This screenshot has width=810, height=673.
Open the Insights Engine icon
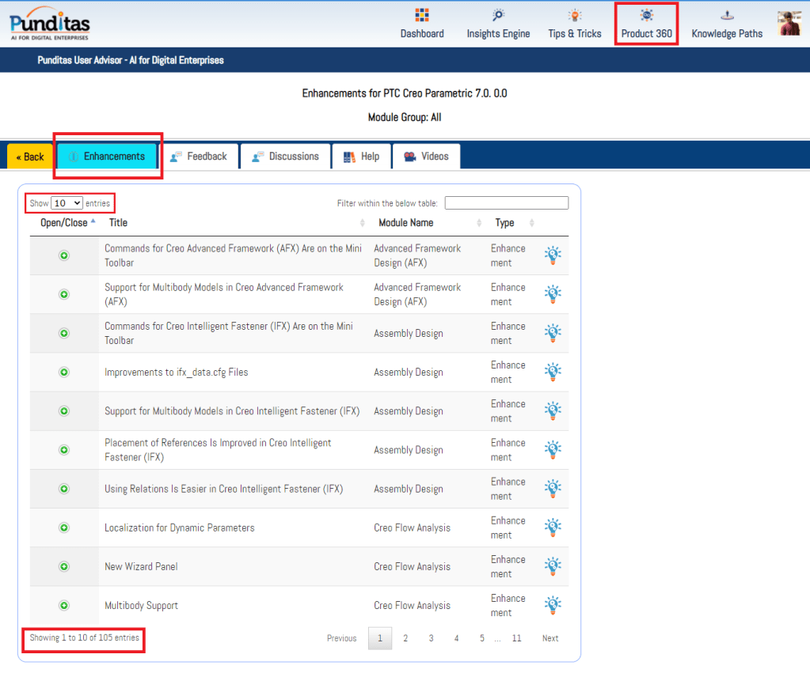pos(498,16)
